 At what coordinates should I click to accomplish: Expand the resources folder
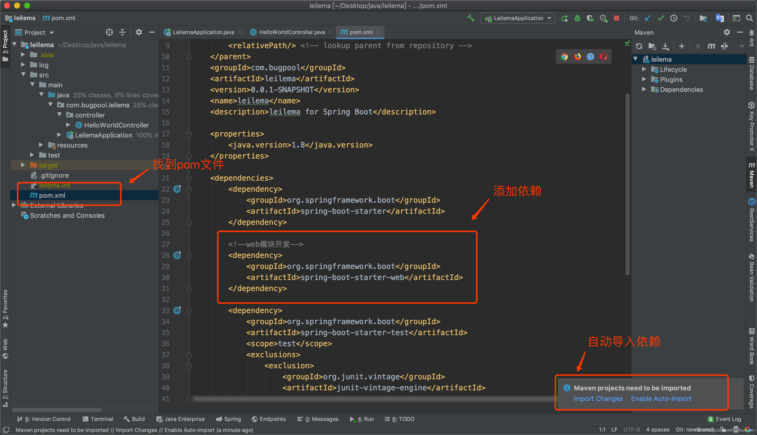41,145
